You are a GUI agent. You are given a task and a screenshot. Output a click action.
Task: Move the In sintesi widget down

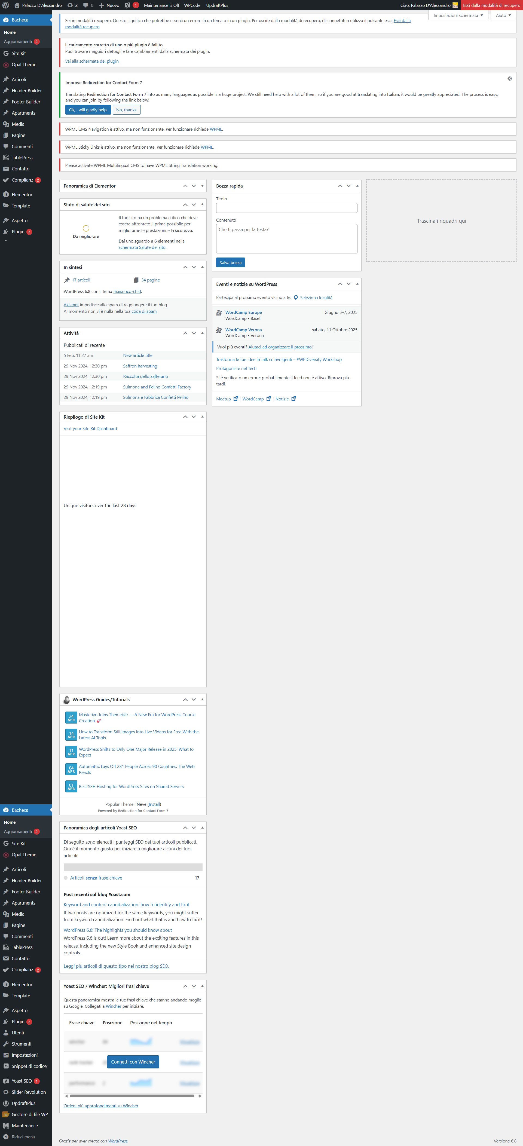click(x=194, y=267)
